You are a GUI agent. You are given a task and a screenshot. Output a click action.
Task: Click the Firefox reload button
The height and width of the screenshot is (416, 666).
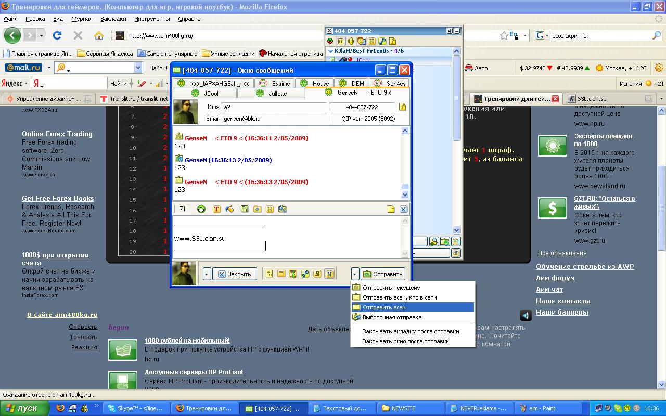[x=57, y=35]
